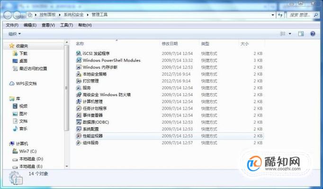The height and width of the screenshot is (189, 323).
Task: Select the Windows 内存诊断 icon
Action: [x=79, y=67]
